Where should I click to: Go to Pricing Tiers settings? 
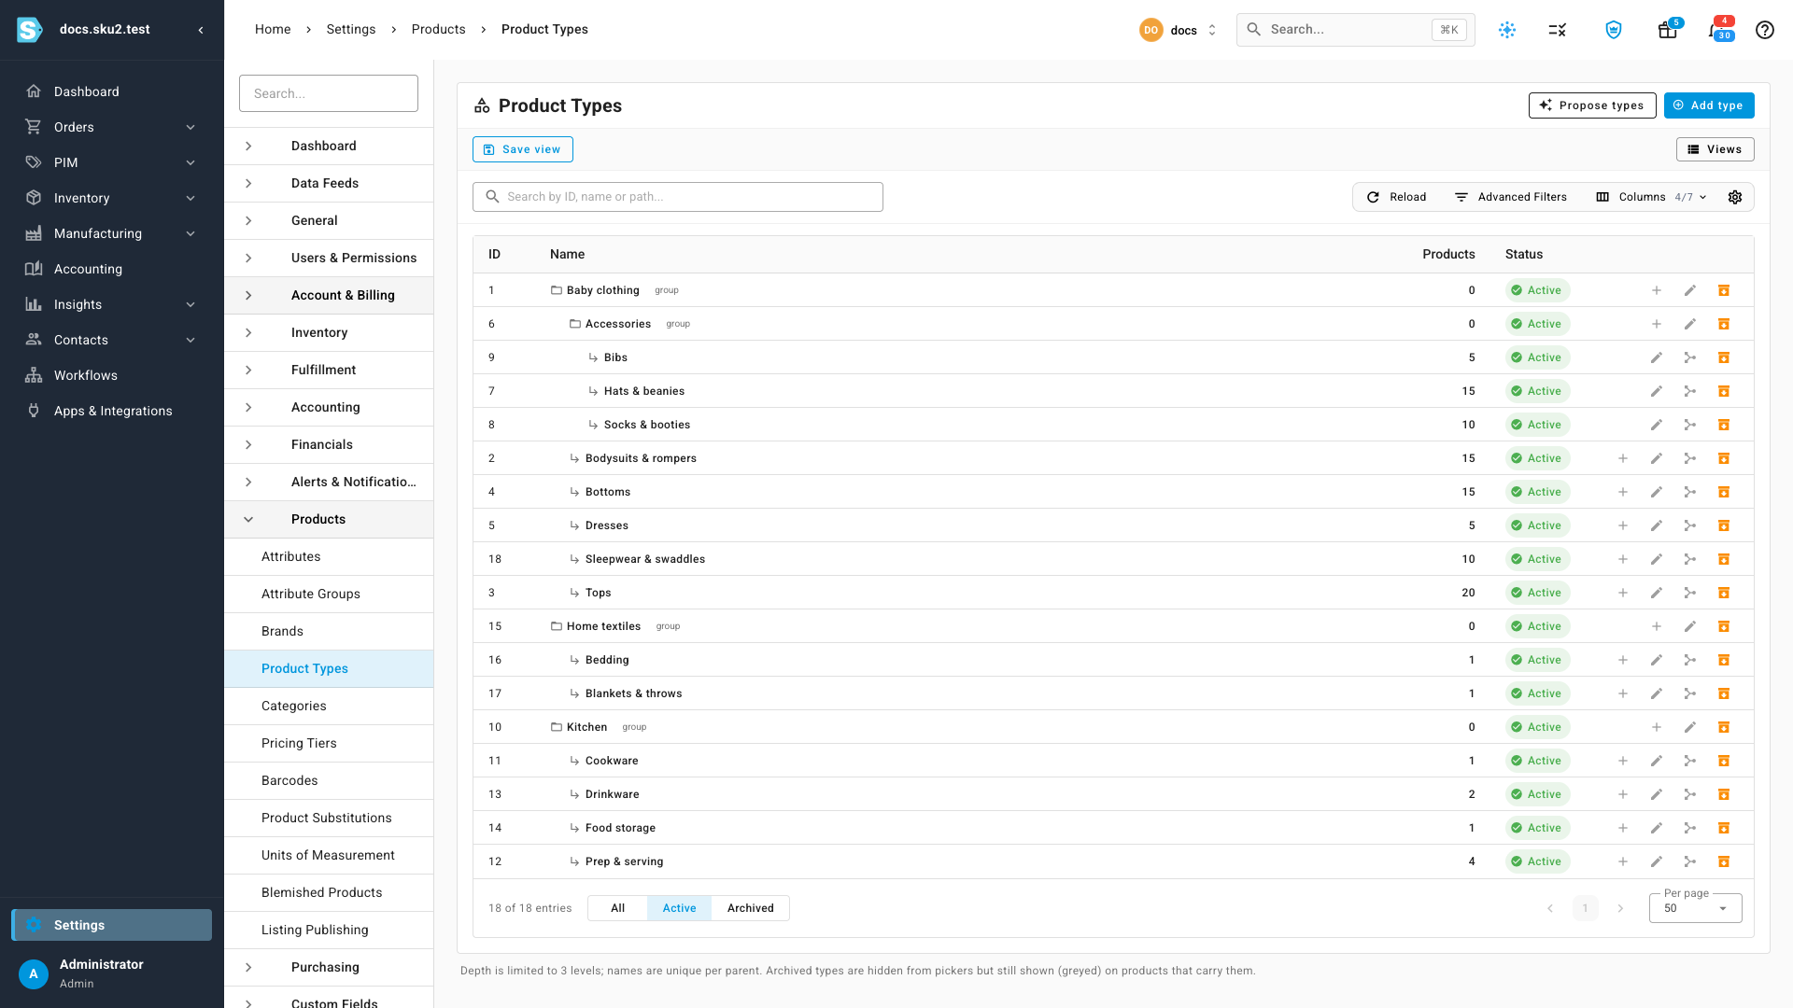click(329, 743)
